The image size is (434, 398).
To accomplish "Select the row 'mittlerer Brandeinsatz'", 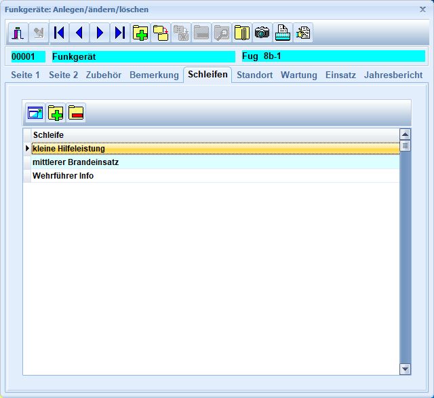I will tap(216, 162).
